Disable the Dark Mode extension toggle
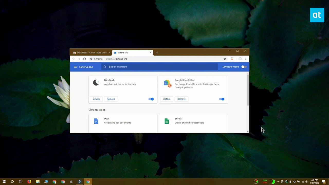The height and width of the screenshot is (185, 329). pyautogui.click(x=151, y=99)
